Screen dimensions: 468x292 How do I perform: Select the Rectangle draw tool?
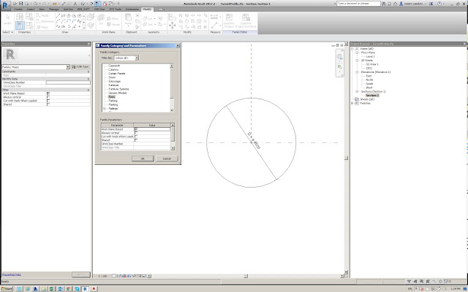64,15
